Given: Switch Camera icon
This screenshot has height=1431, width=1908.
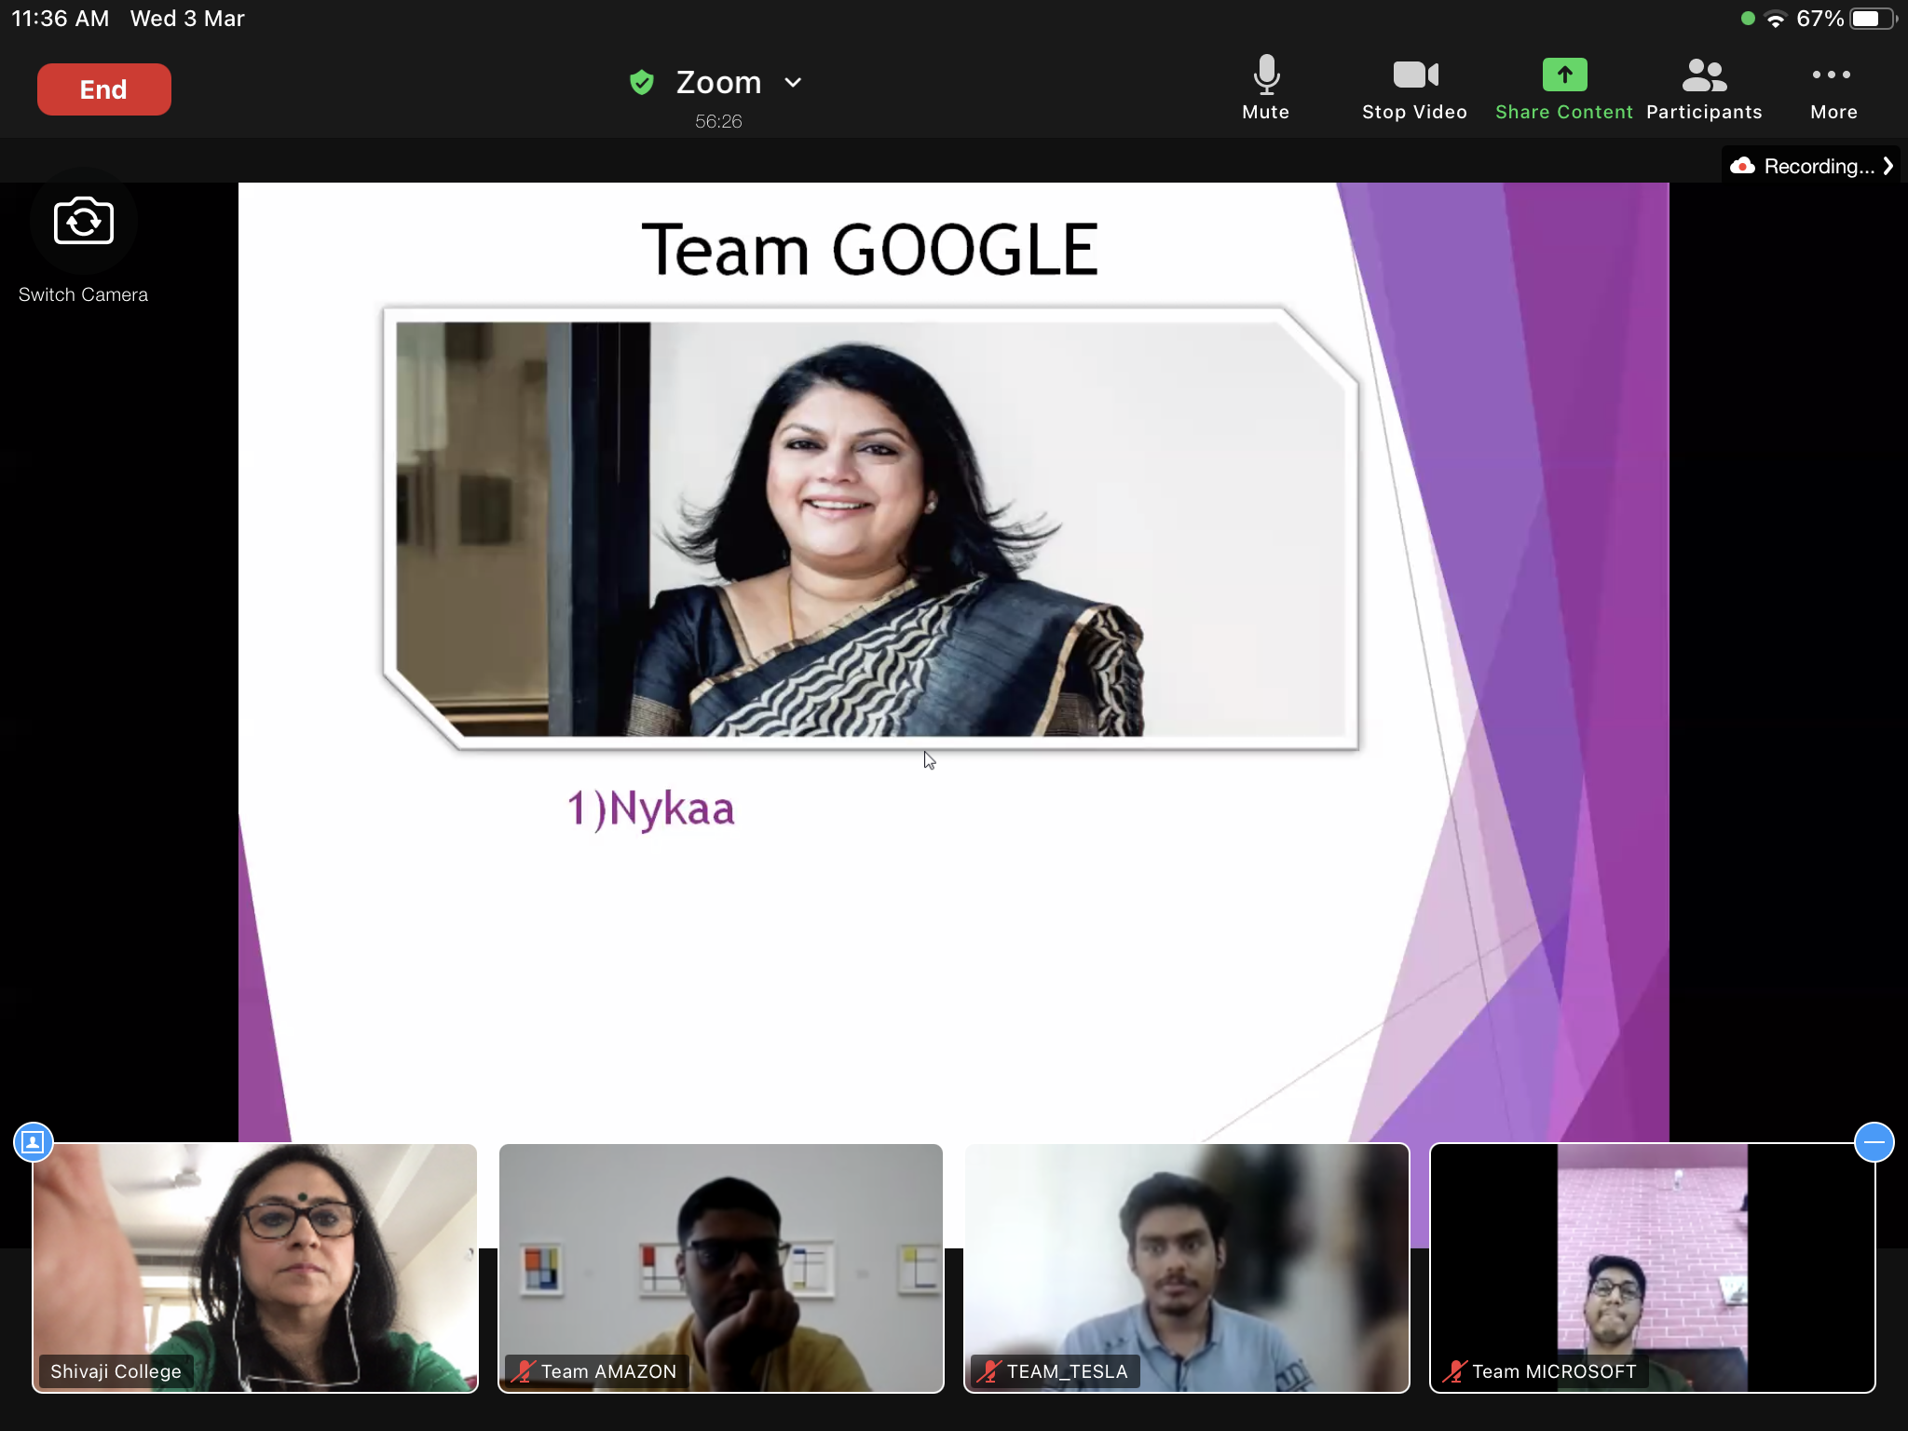Looking at the screenshot, I should click(x=84, y=222).
